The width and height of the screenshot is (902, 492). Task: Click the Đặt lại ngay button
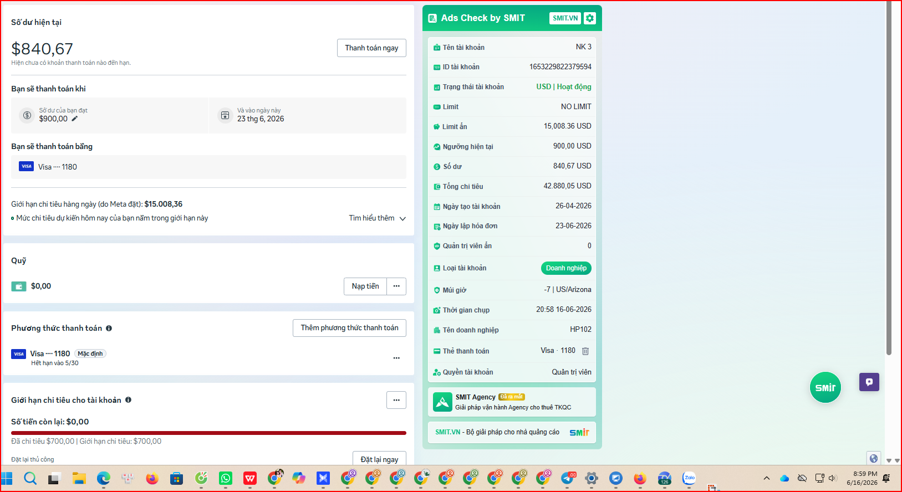click(x=379, y=459)
